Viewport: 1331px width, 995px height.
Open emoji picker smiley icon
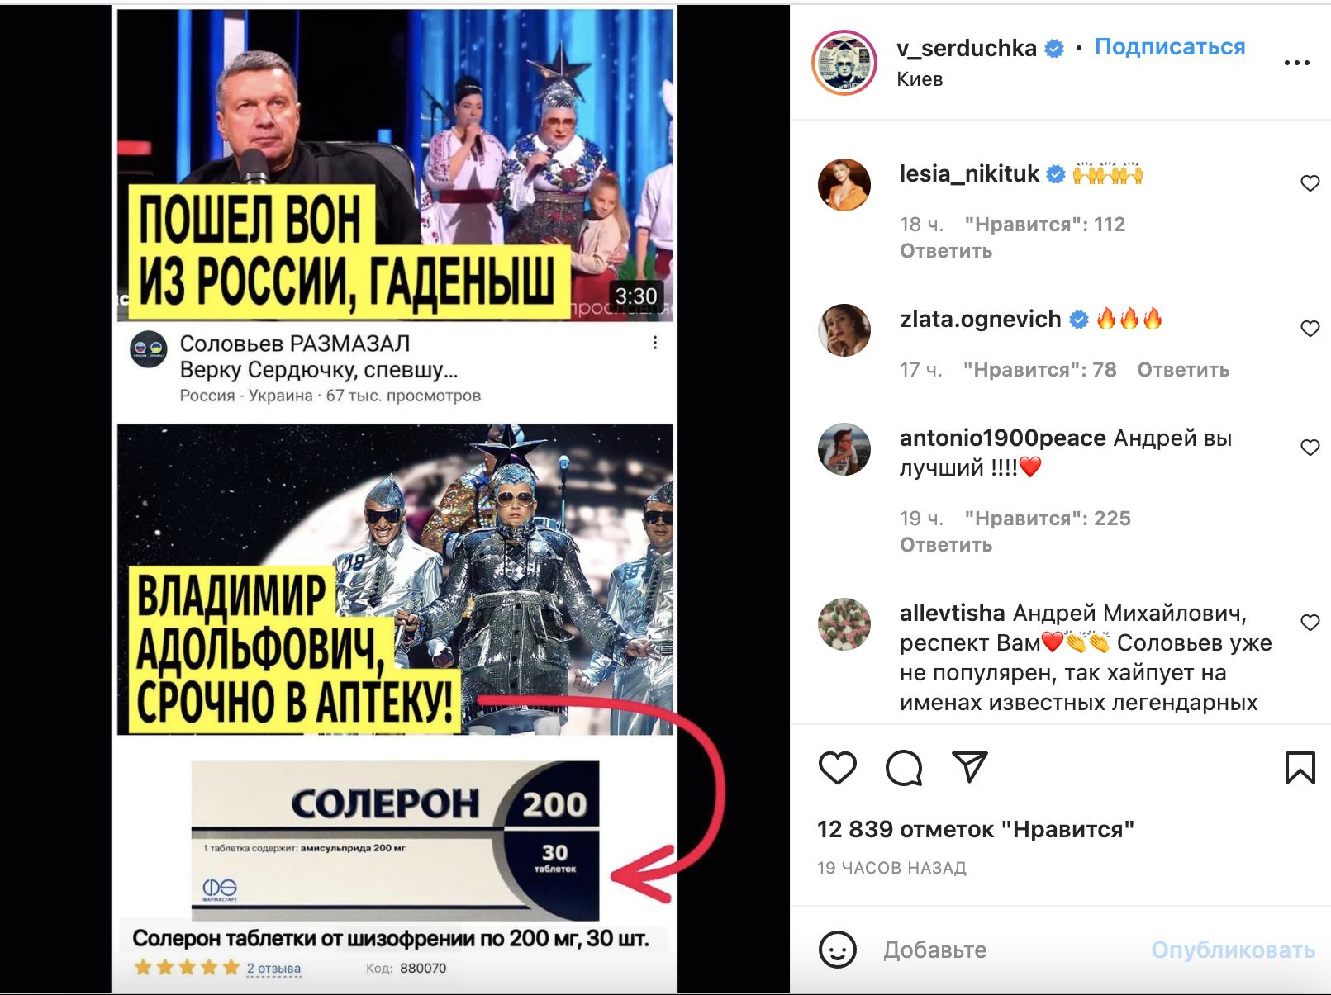click(837, 950)
